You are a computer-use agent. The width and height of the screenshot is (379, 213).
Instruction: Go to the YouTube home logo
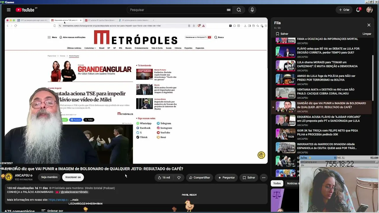(25, 10)
